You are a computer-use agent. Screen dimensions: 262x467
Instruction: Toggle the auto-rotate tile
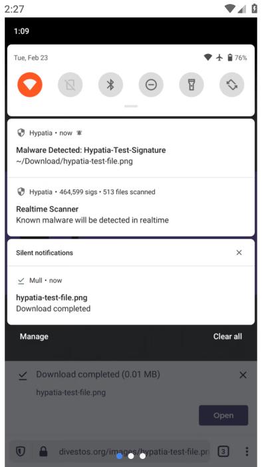(231, 85)
